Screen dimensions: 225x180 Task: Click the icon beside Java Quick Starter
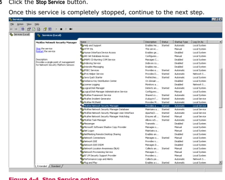82,78
